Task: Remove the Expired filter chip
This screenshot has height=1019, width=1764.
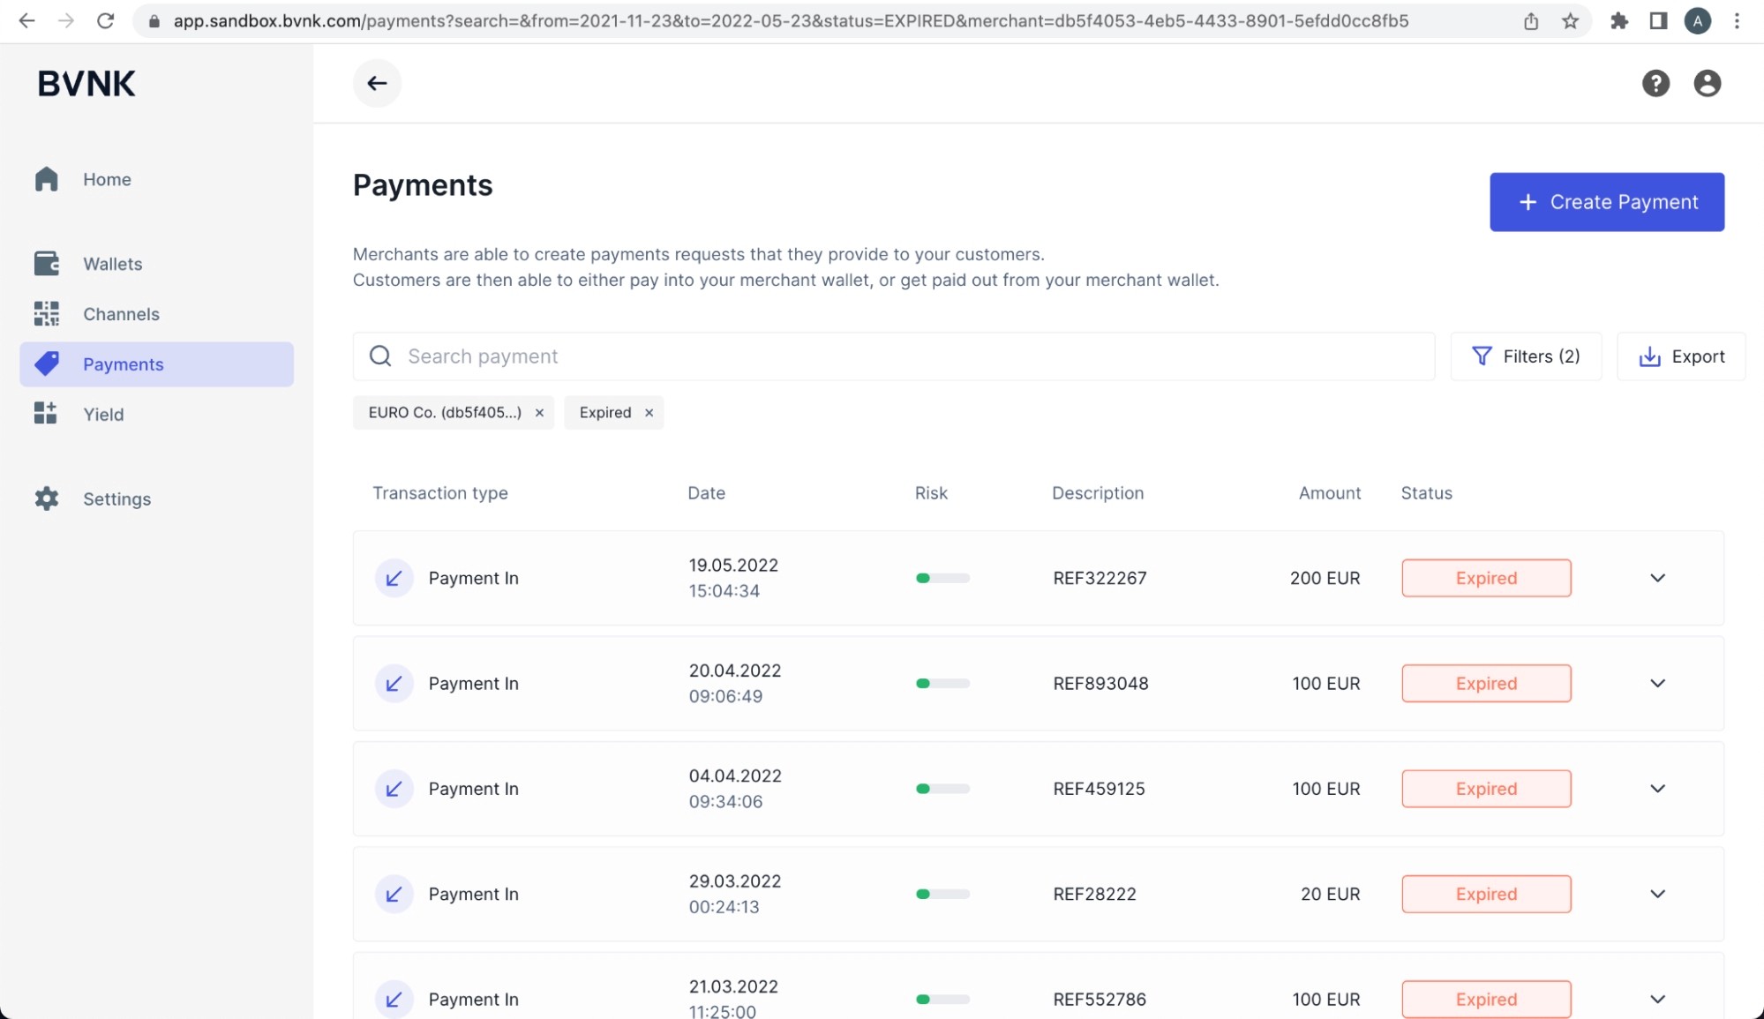Action: [x=649, y=413]
